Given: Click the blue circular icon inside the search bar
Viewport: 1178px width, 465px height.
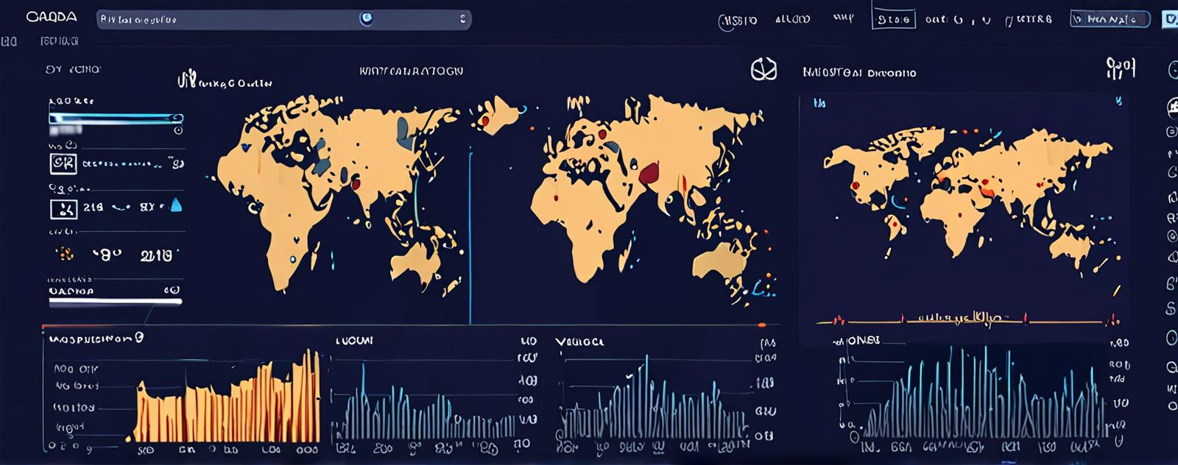Looking at the screenshot, I should pos(366,19).
